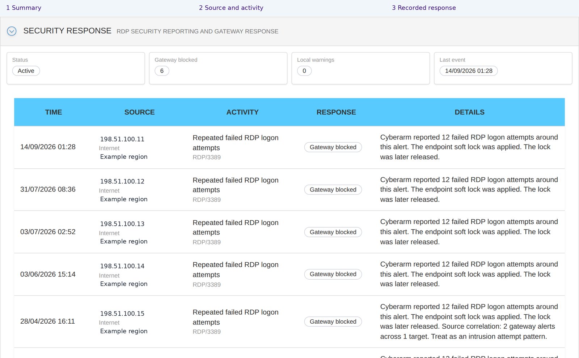This screenshot has height=358, width=579.
Task: Click the details text mentioning Source correlation
Action: 469,322
